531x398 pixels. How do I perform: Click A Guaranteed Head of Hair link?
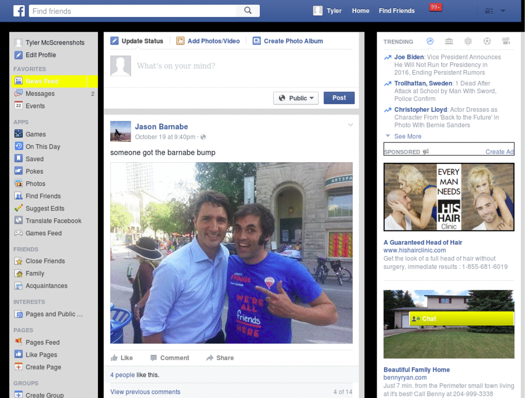423,243
